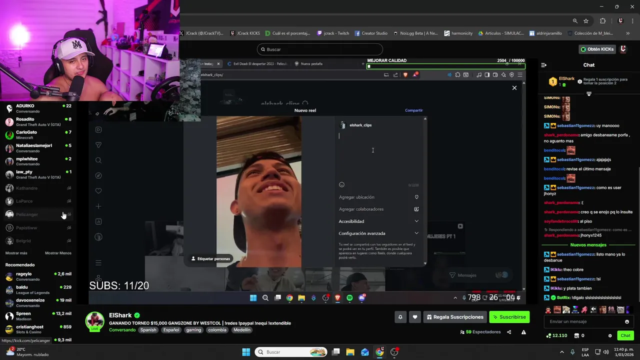Click Instagram reels icon in sidebar

98,129
